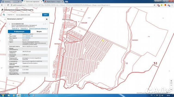
Task: Open the 'План ЗУ' link
Action: click(x=15, y=29)
